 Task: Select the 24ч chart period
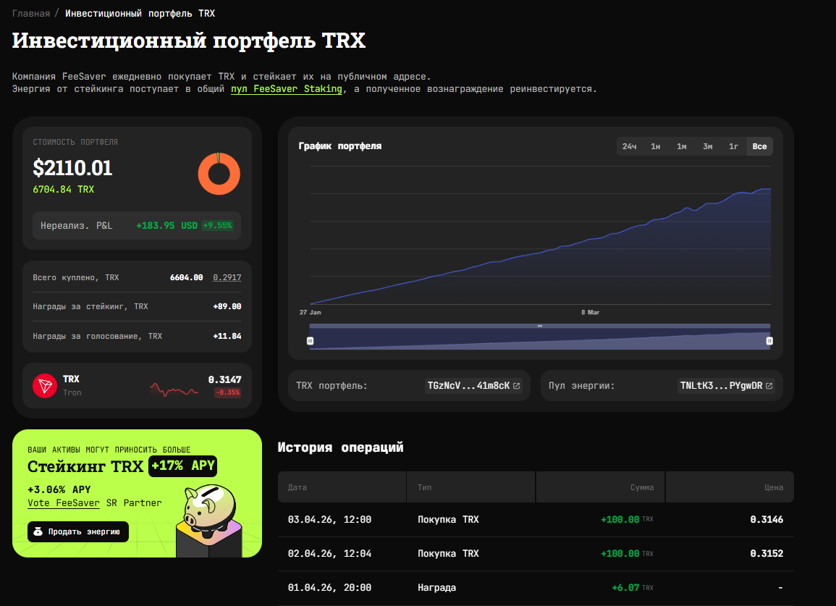[629, 146]
